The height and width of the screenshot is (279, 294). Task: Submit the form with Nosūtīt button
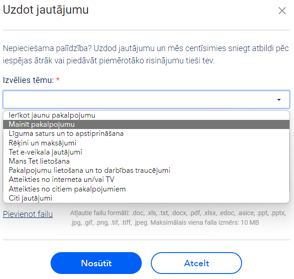tap(96, 263)
